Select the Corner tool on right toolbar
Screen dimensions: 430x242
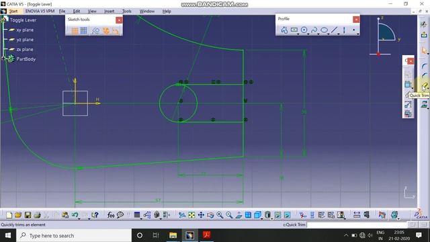point(424,66)
